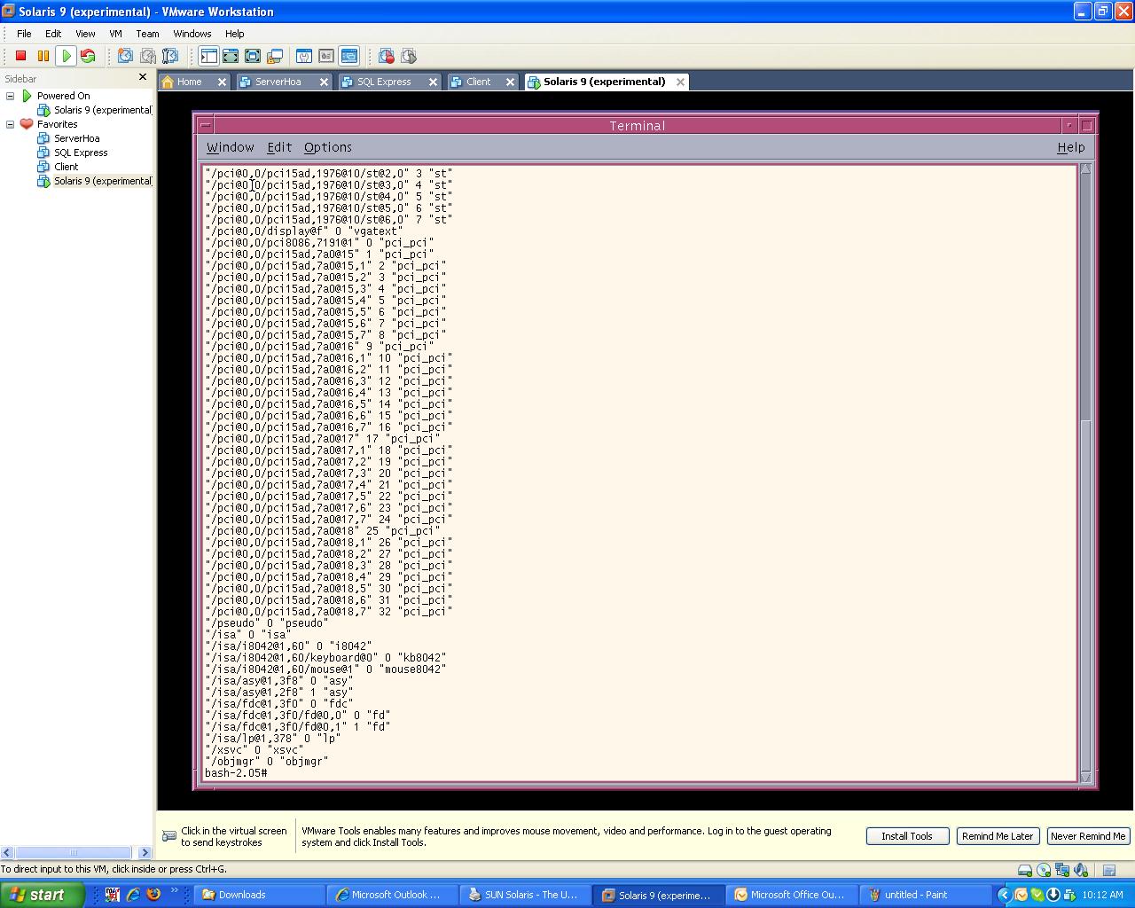Screen dimensions: 1135x908
Task: Click the red Power Off toolbar button
Action: pos(21,56)
